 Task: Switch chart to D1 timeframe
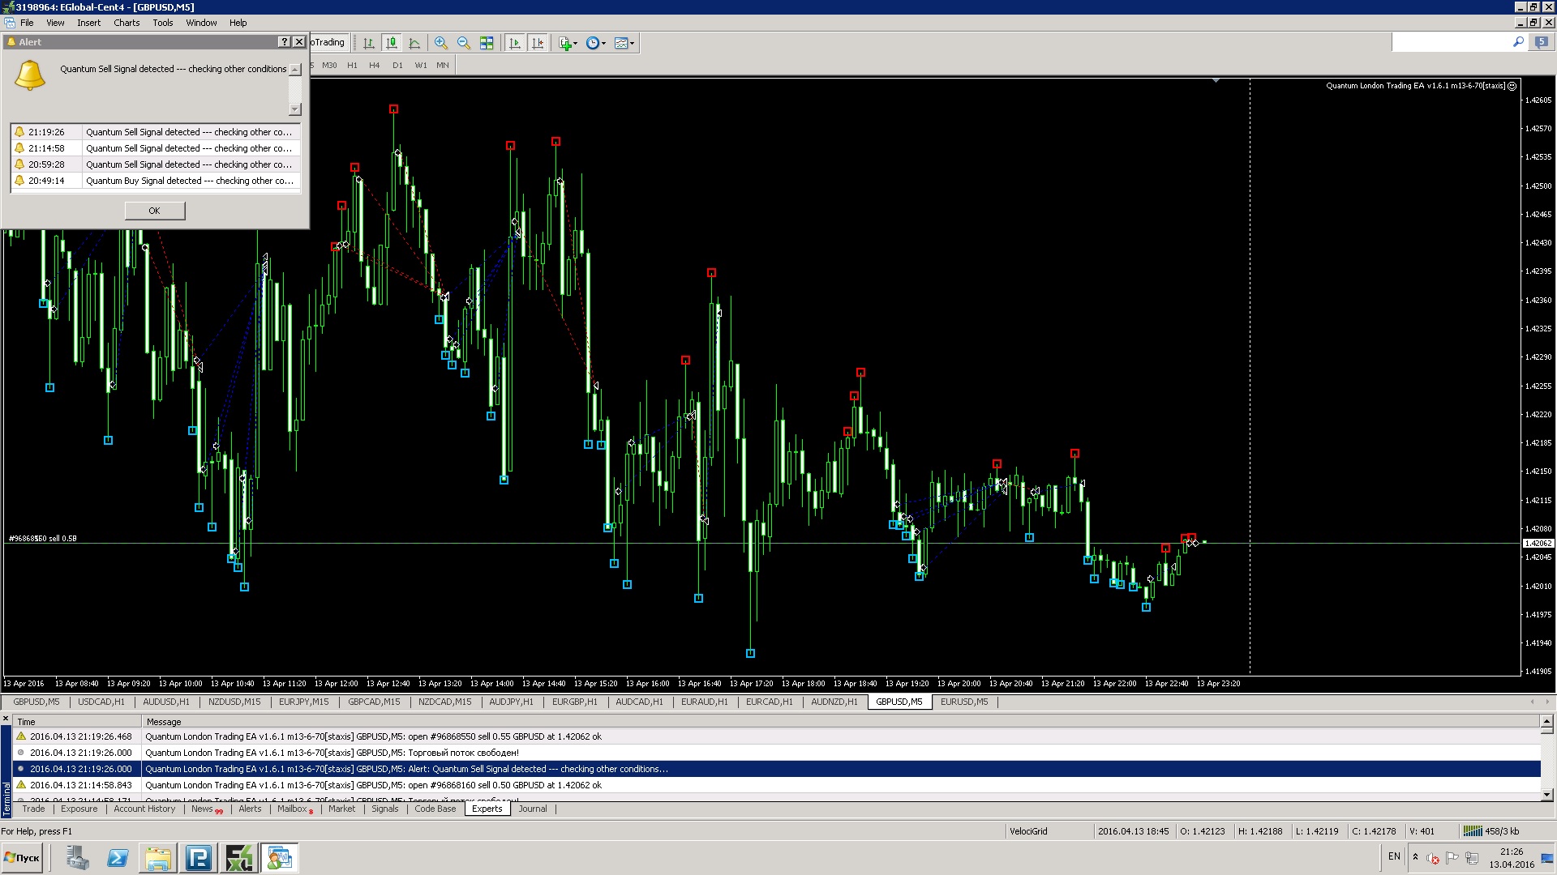tap(397, 66)
